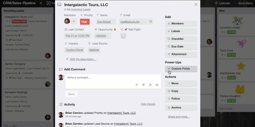Copy this card
255x127 pixels.
click(181, 91)
